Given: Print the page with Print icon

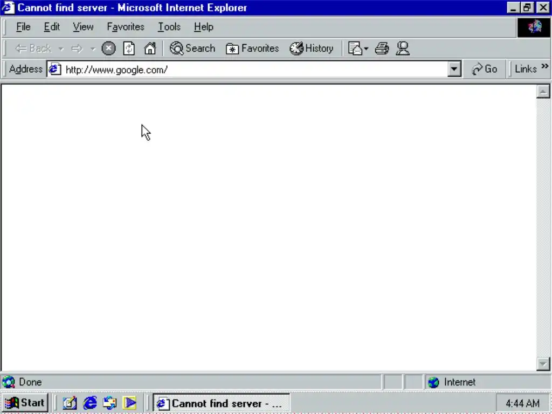Looking at the screenshot, I should click(382, 48).
